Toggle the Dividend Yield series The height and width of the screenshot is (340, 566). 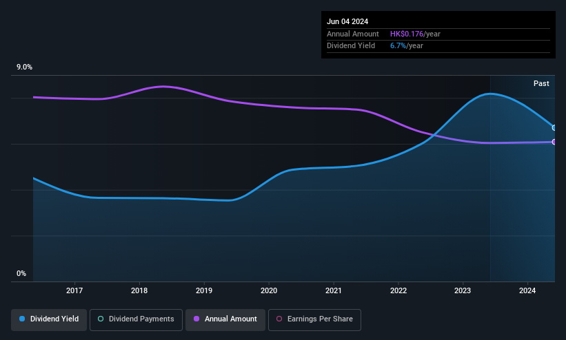(49, 319)
